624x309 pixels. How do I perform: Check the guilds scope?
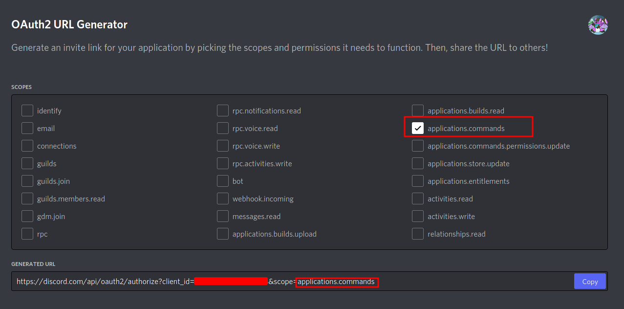27,163
